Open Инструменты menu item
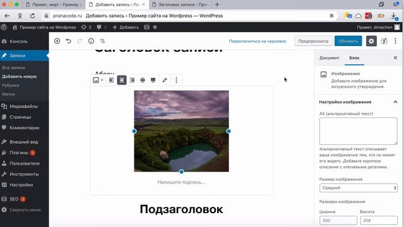Viewport: 404px width, 227px height. 24,174
